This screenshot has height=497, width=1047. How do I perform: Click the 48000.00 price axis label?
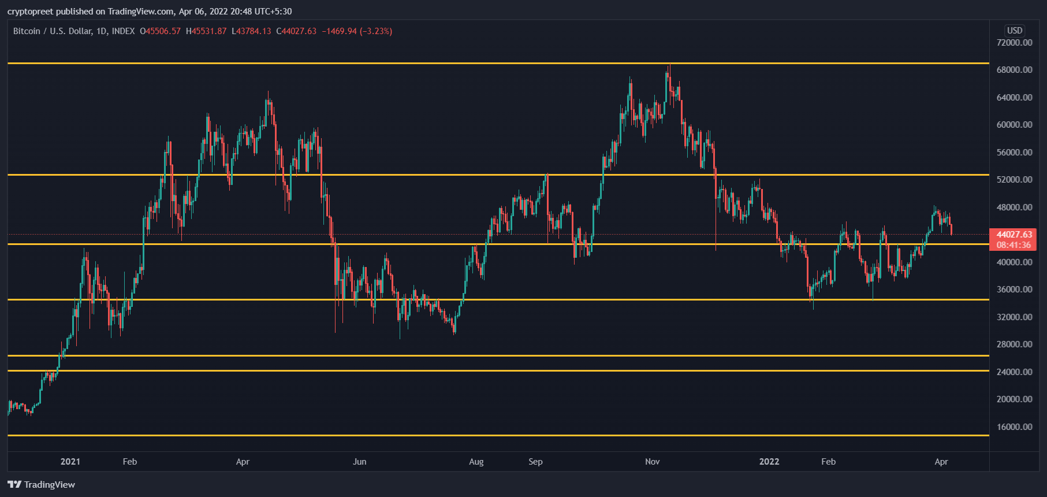pos(1014,207)
